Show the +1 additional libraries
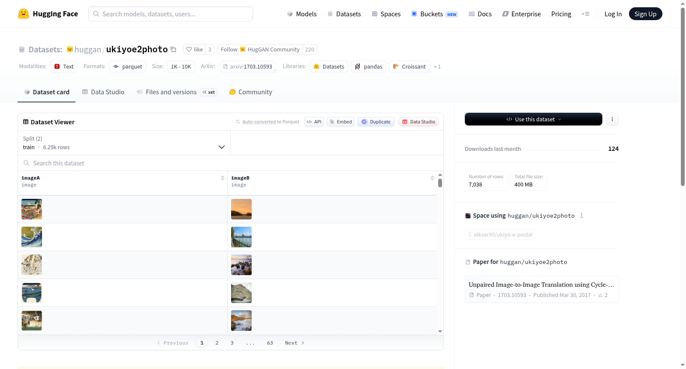This screenshot has height=369, width=686. [437, 66]
